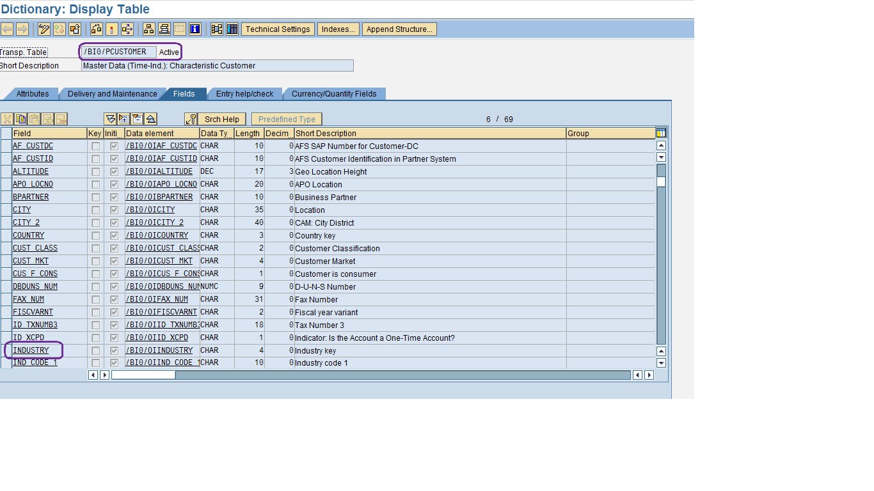The height and width of the screenshot is (491, 874).
Task: Navigate back with the green left arrow
Action: tap(8, 29)
